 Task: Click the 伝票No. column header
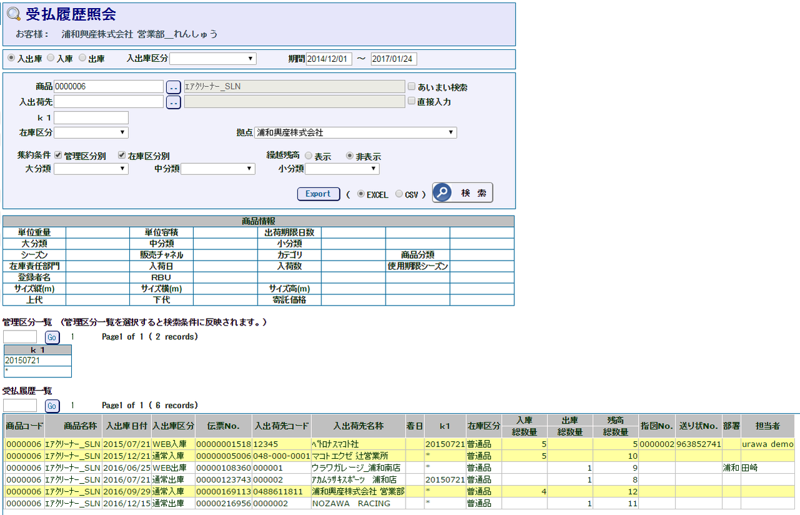click(x=224, y=426)
